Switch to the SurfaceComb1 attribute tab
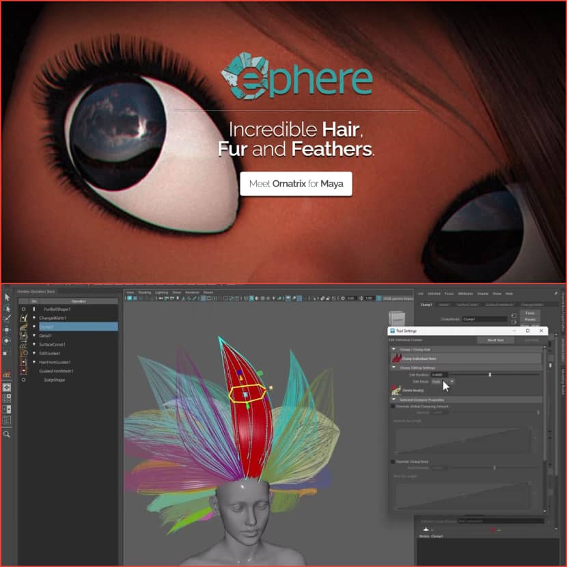567x567 pixels. click(x=467, y=305)
